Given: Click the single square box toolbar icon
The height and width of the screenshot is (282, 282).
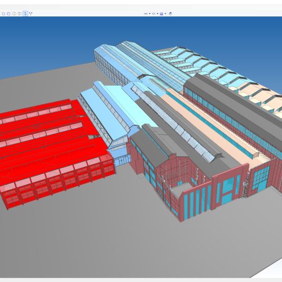Looking at the screenshot, I should click(3, 14).
